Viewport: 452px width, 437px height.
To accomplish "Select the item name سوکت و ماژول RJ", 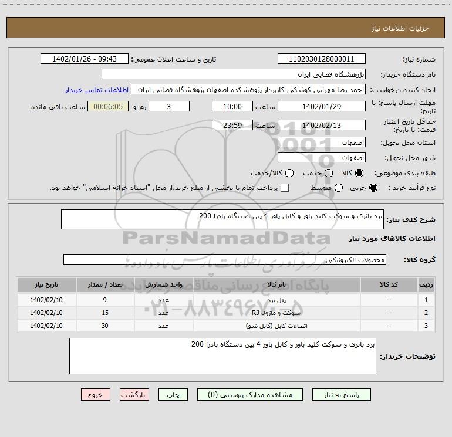I will [276, 313].
